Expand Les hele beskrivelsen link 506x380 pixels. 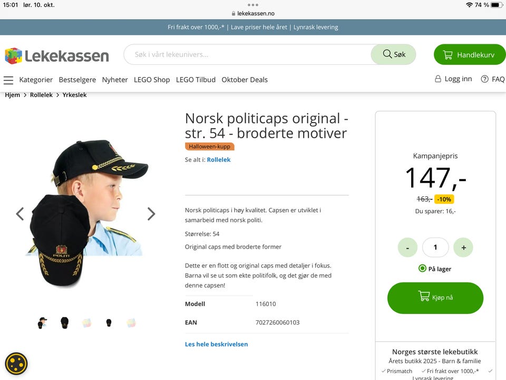(216, 344)
